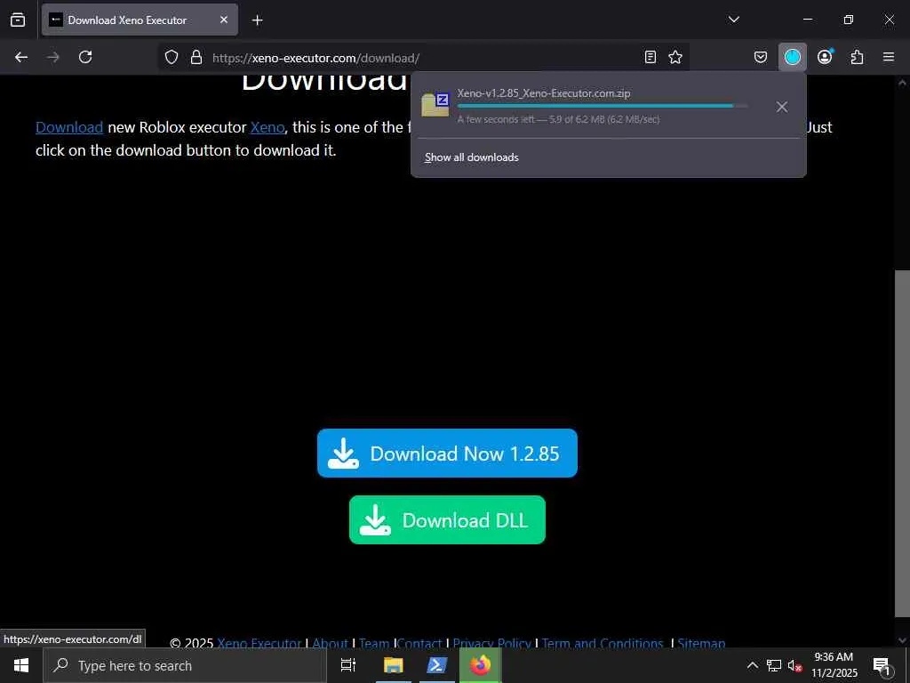Screen dimensions: 910x683
Task: Bookmark this page with the star
Action: tap(675, 57)
